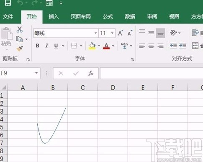Open the Name Box dropdown arrow

click(x=36, y=73)
